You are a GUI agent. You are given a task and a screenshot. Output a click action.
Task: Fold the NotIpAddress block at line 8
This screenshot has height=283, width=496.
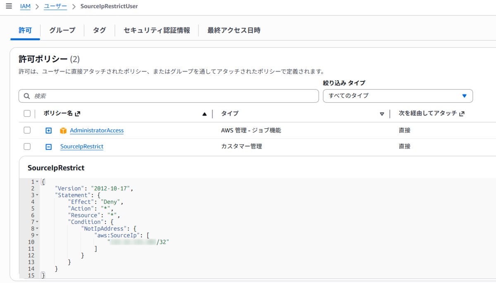pyautogui.click(x=37, y=228)
